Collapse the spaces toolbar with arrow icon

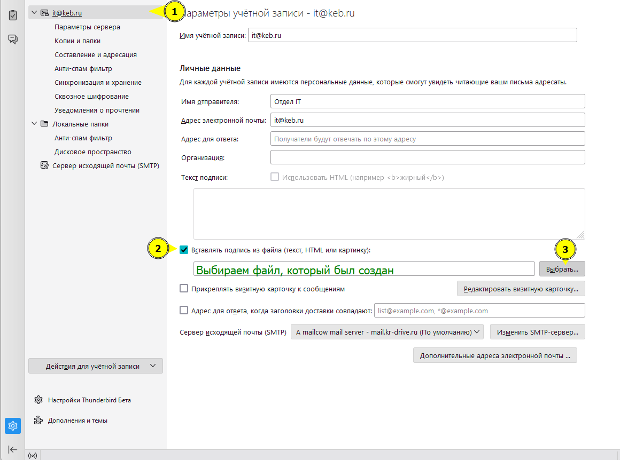click(13, 449)
